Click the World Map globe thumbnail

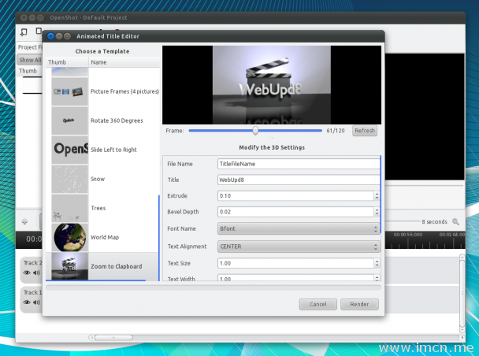[69, 237]
